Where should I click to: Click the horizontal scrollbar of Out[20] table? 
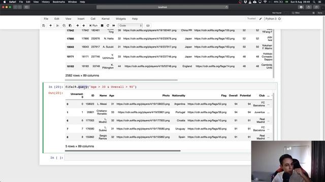(123, 151)
